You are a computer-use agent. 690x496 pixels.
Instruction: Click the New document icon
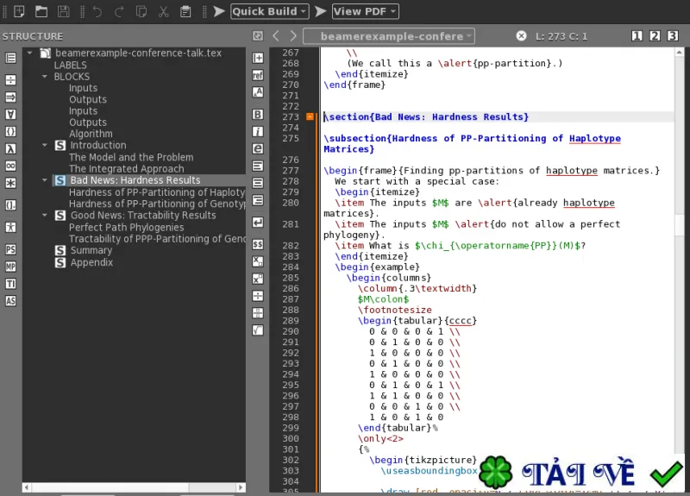19,11
